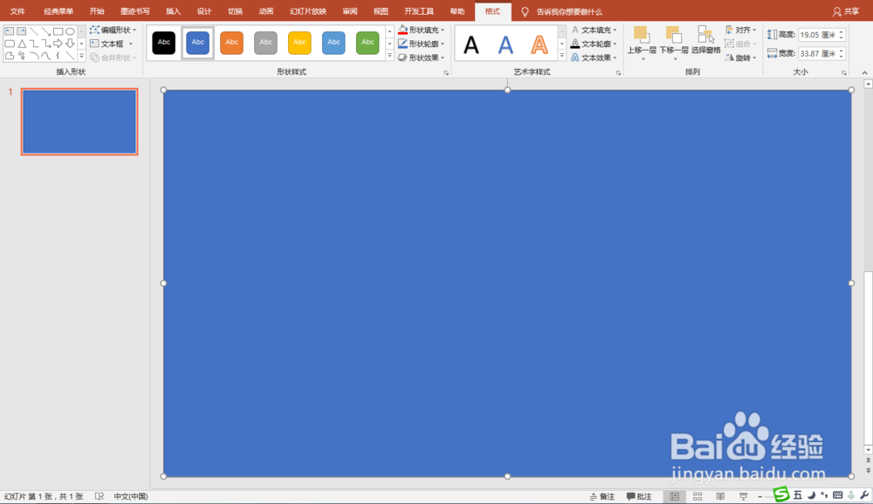Click the lightbulb Tell Me icon
The image size is (873, 504).
point(525,11)
